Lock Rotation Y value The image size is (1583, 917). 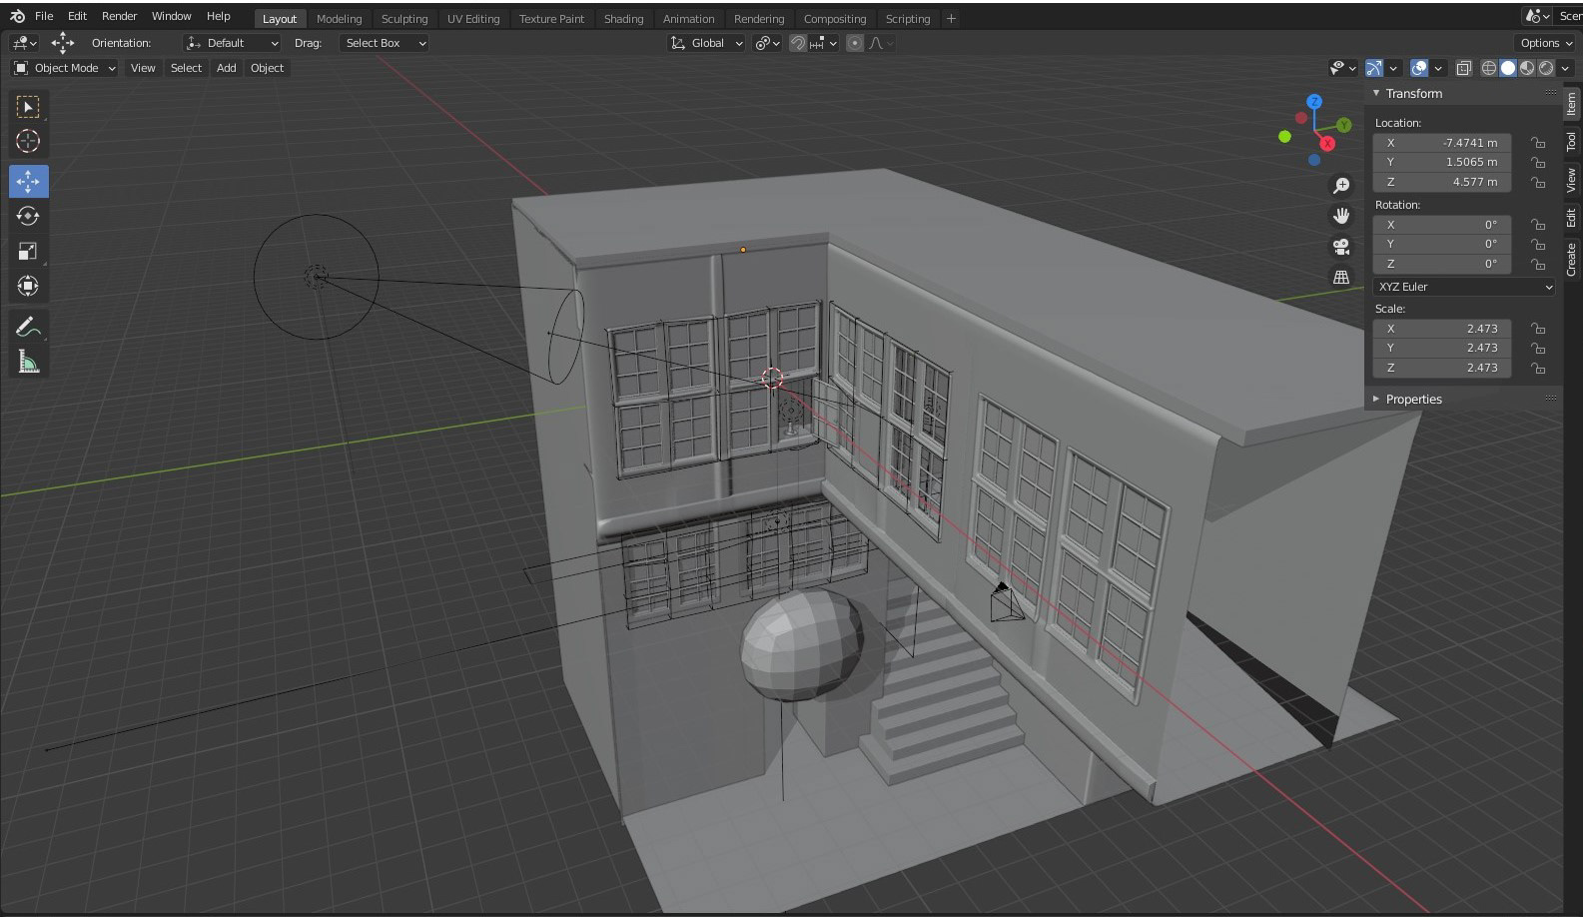pos(1539,245)
